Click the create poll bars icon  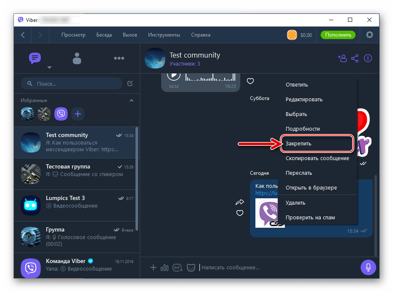pyautogui.click(x=165, y=268)
